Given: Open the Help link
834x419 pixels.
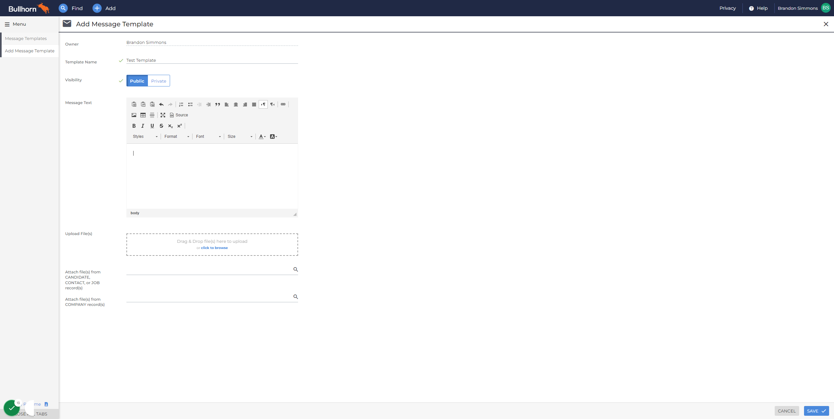Looking at the screenshot, I should point(758,8).
